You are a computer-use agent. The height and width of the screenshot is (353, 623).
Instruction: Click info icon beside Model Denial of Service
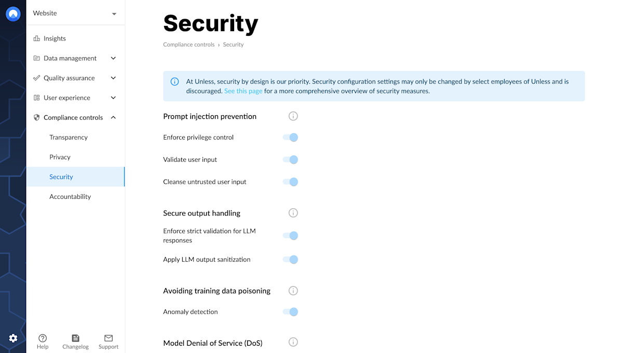pyautogui.click(x=293, y=342)
